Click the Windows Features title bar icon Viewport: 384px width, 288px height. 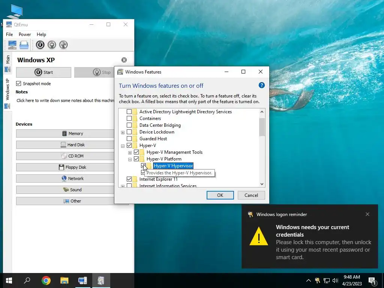[120, 72]
